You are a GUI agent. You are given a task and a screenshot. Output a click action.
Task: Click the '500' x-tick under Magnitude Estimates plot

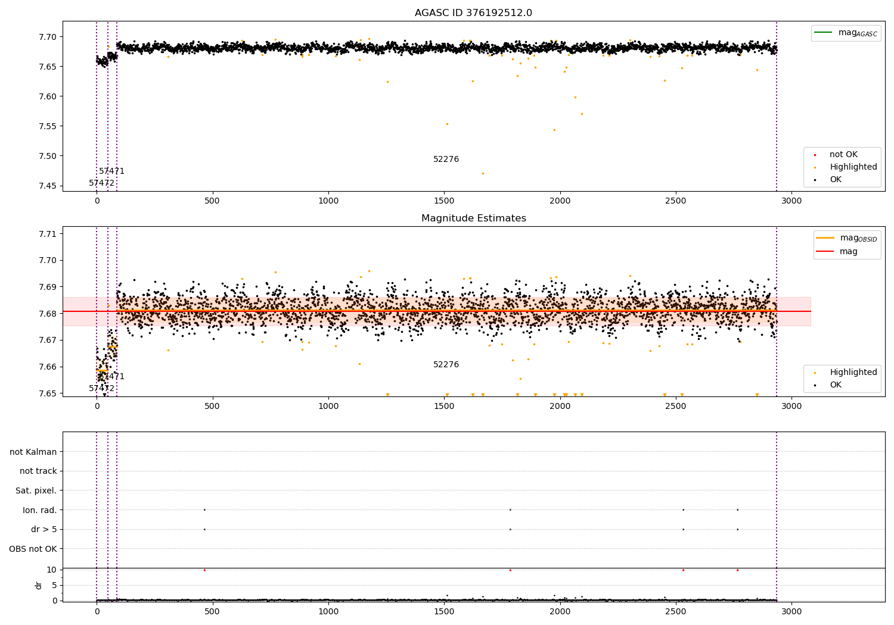212,407
